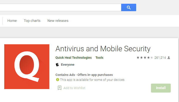179x102 pixels.
Task: Click the Everyone rating label
Action: click(x=68, y=65)
